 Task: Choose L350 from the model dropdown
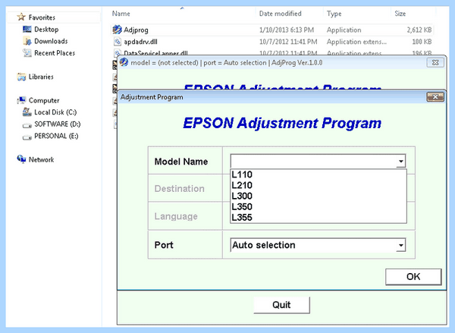318,207
